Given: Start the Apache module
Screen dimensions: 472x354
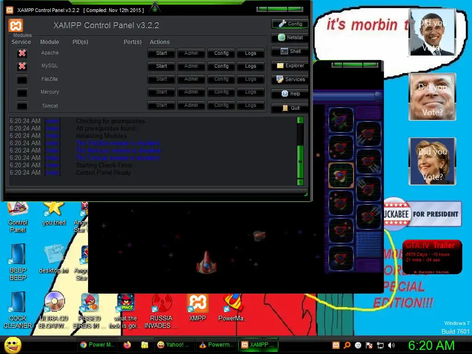Looking at the screenshot, I should (x=161, y=53).
